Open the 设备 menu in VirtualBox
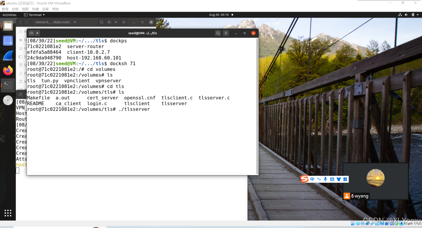This screenshot has height=228, width=422. (x=45, y=9)
